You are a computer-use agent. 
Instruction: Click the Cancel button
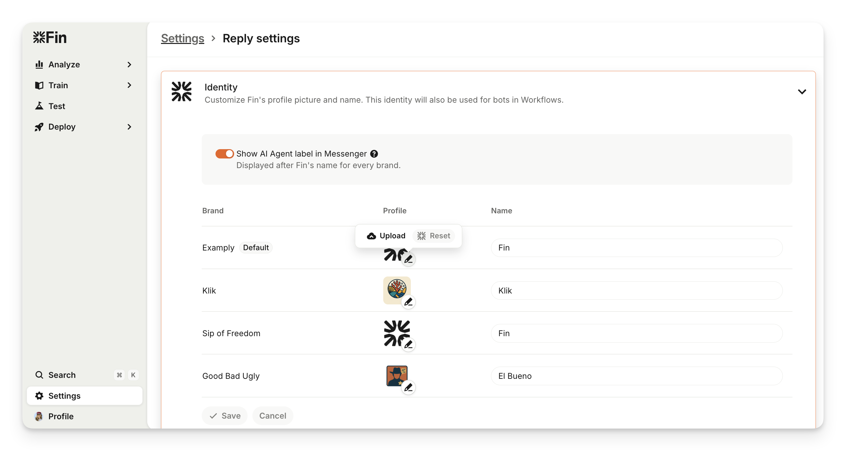pos(273,416)
